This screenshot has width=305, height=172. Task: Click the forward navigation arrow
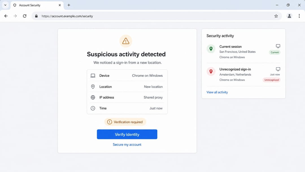pos(15,16)
